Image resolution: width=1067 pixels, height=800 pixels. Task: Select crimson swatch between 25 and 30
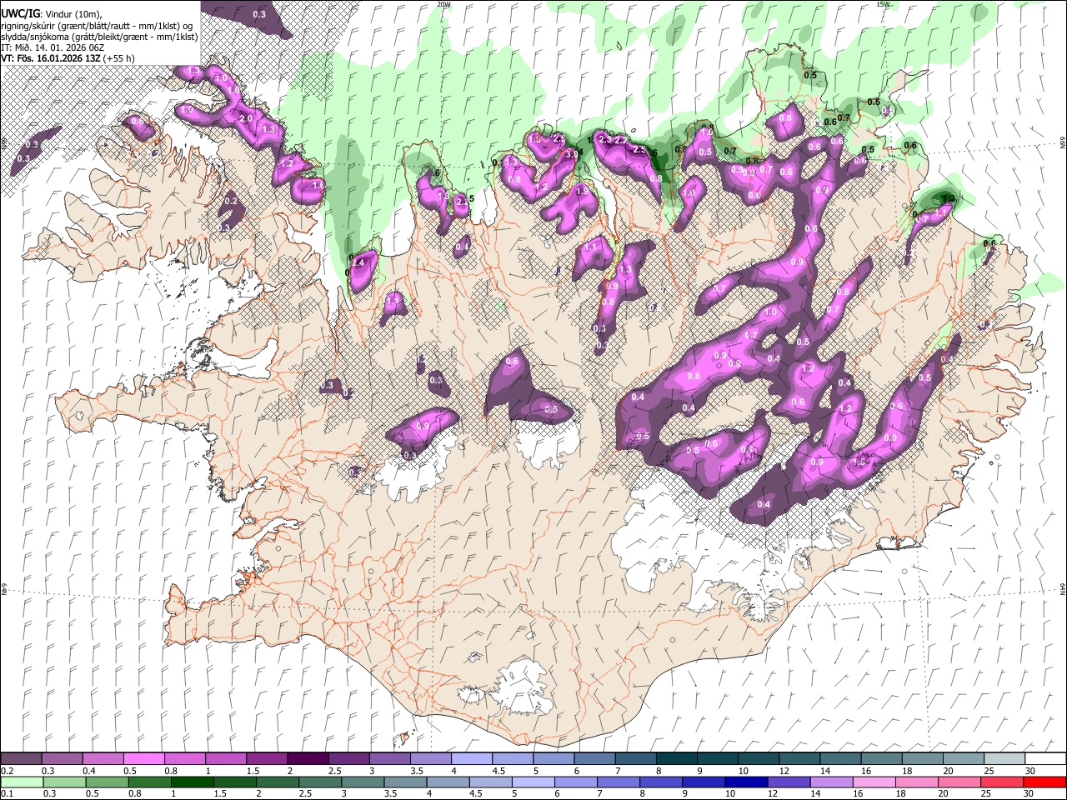coord(1002,782)
